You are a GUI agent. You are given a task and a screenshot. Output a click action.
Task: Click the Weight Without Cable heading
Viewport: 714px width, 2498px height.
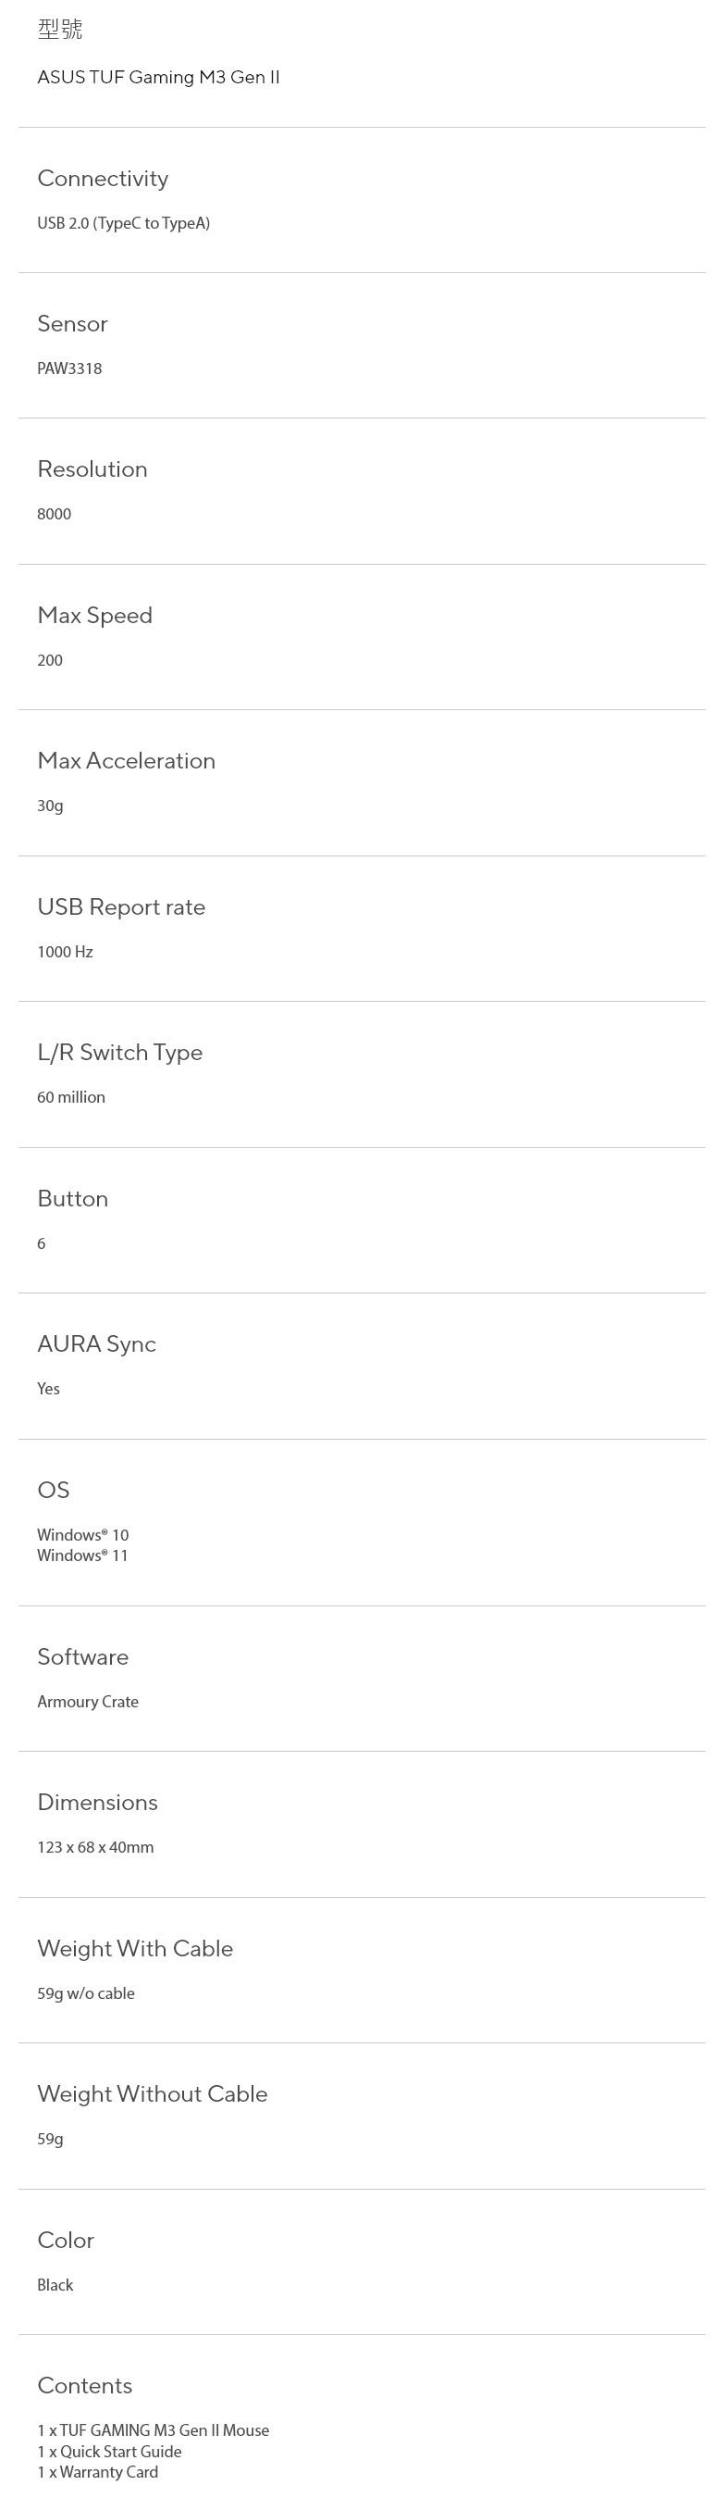[x=152, y=2094]
